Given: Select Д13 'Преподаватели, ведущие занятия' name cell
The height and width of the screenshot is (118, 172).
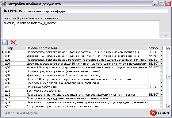Looking at the screenshot, I should click(x=87, y=98).
